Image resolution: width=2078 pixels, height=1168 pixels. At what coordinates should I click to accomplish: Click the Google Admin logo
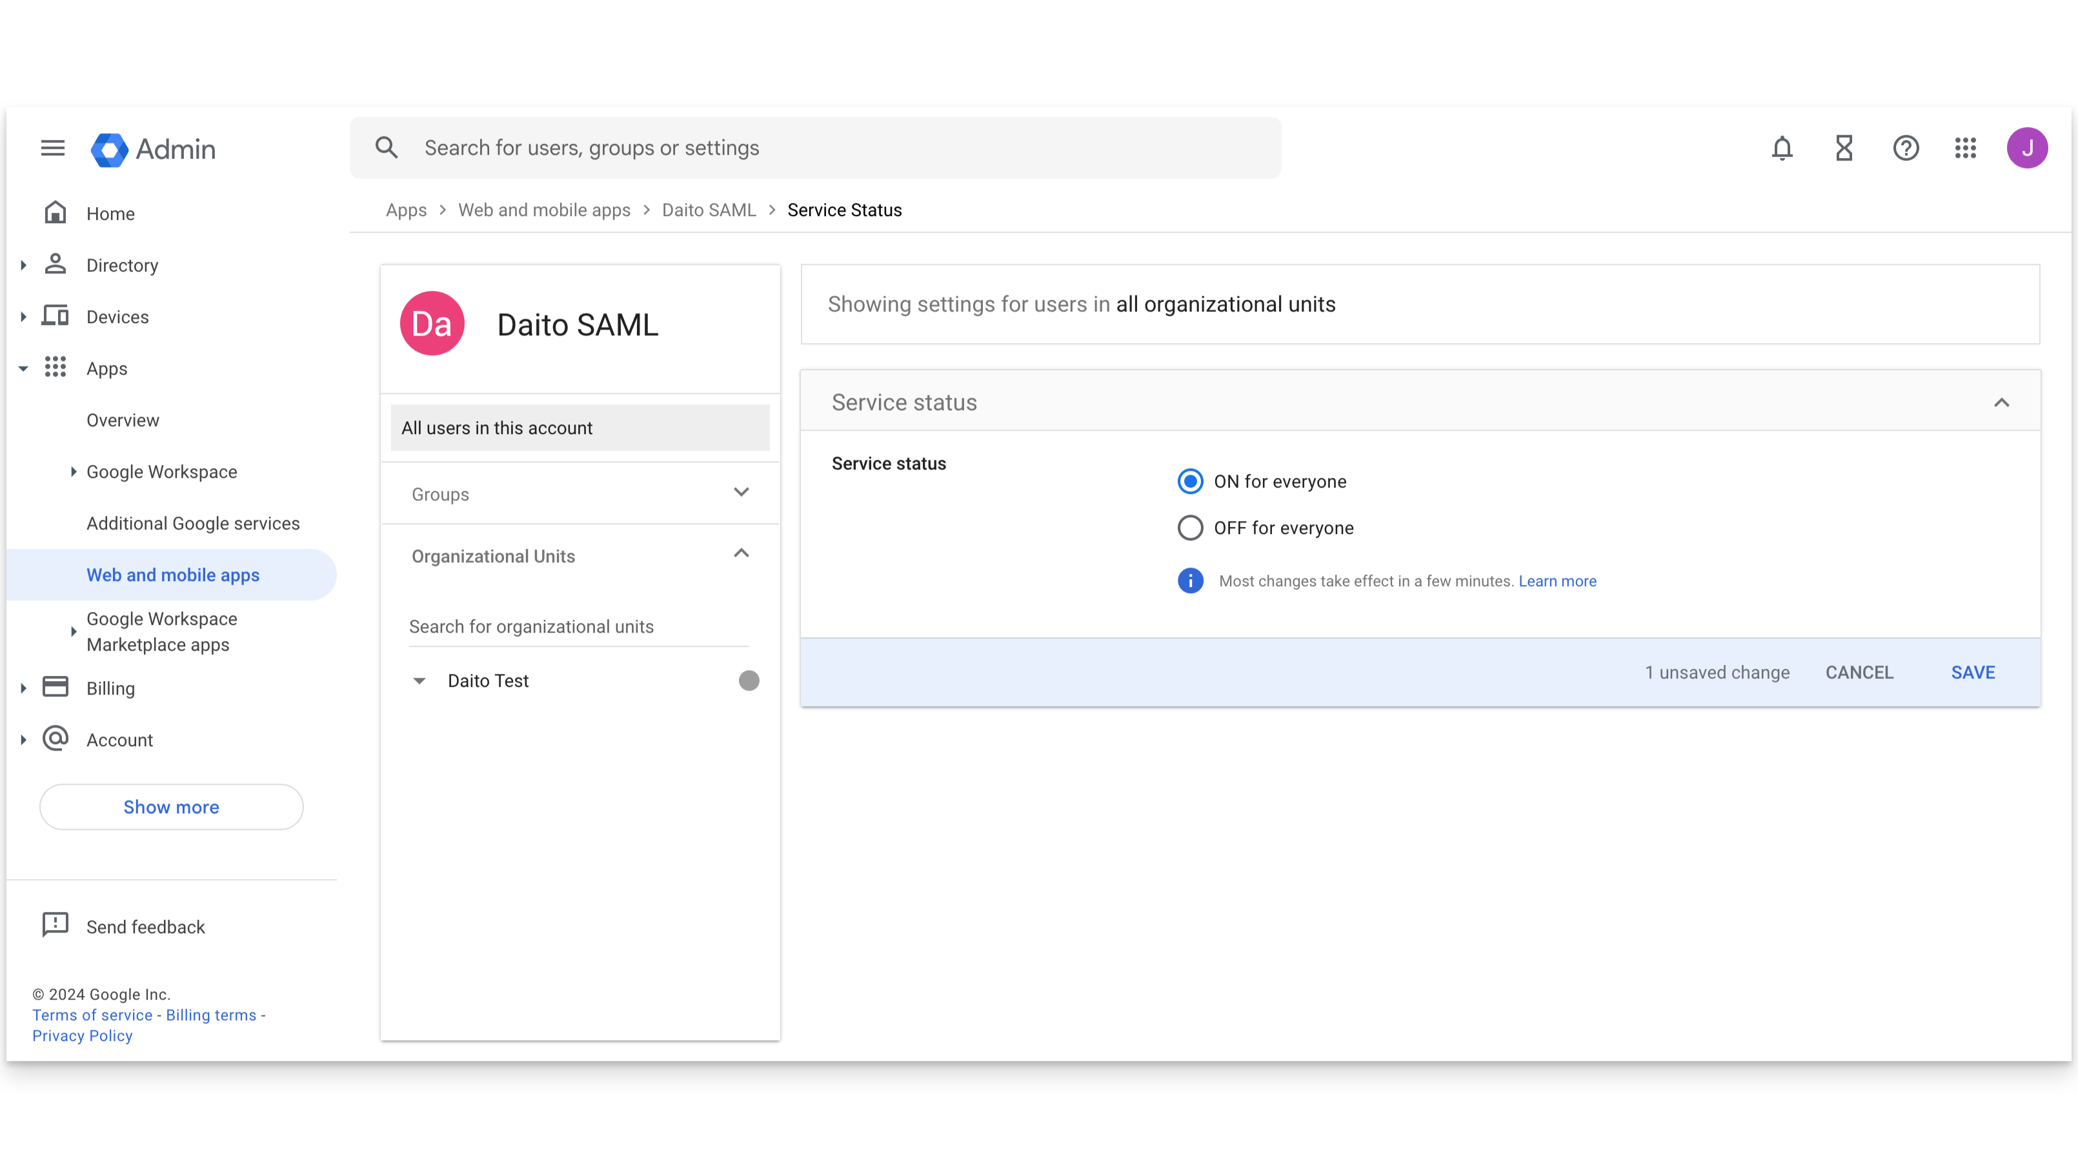coord(154,149)
